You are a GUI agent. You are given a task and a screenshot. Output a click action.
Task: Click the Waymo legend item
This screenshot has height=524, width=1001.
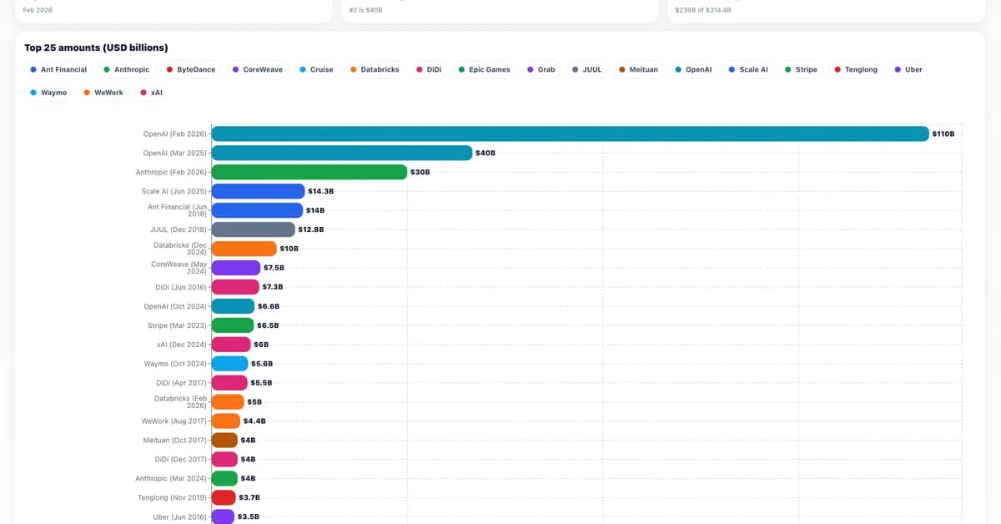pyautogui.click(x=48, y=92)
